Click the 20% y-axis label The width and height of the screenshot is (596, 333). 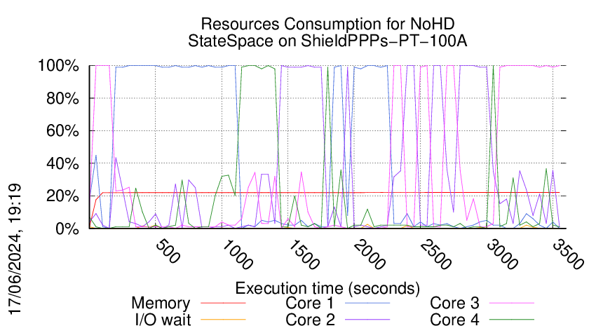[62, 196]
